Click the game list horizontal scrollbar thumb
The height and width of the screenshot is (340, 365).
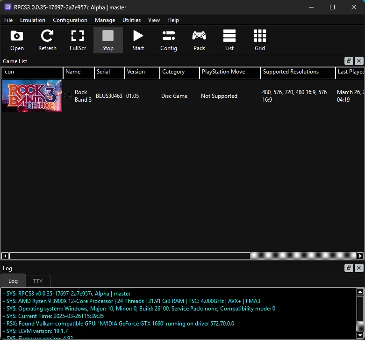130,256
